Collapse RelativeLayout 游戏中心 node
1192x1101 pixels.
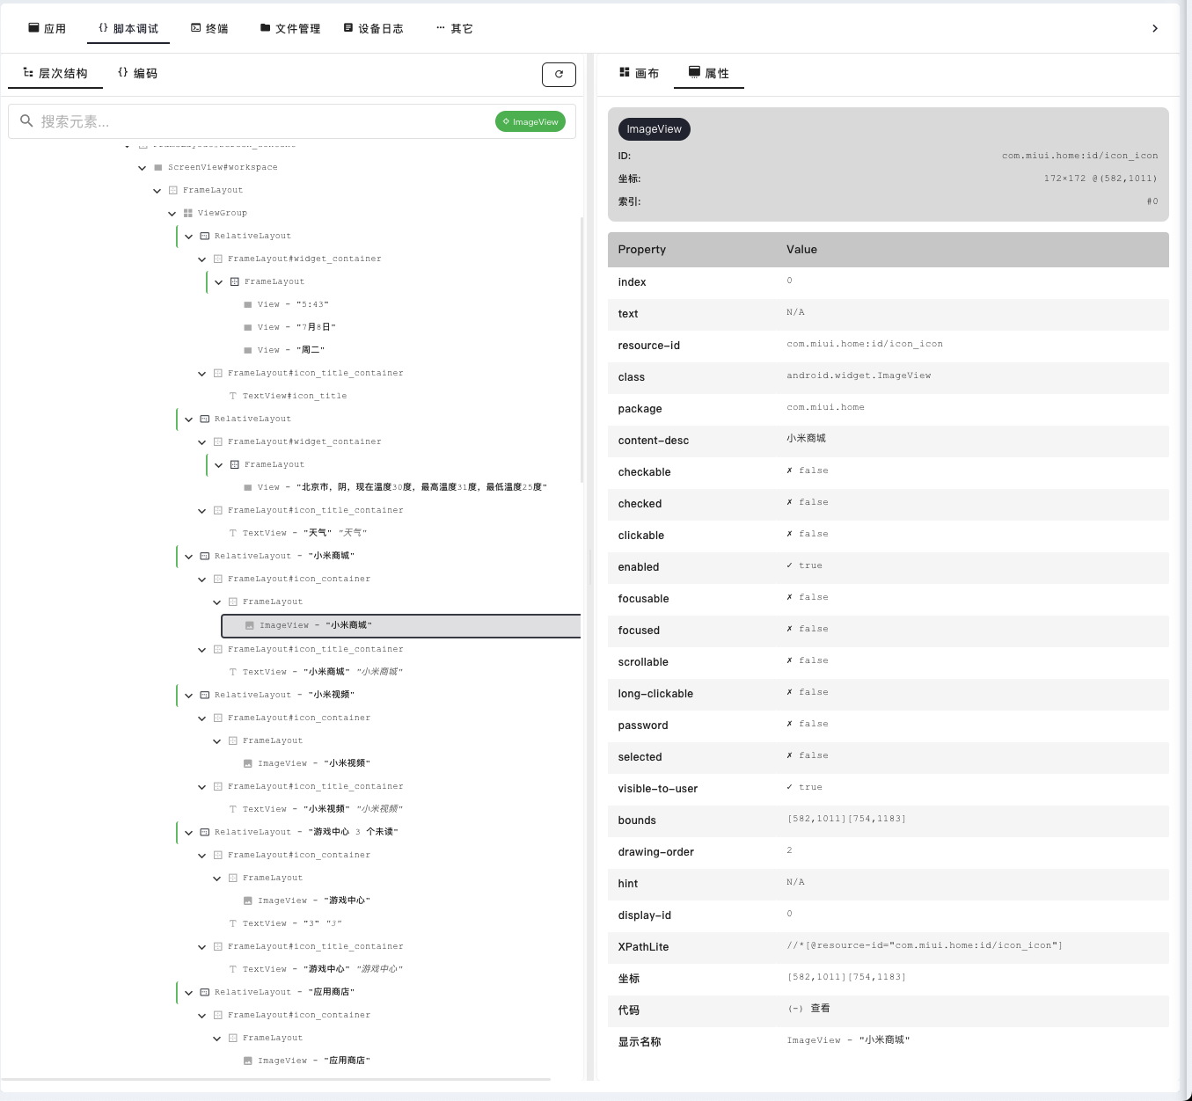189,832
